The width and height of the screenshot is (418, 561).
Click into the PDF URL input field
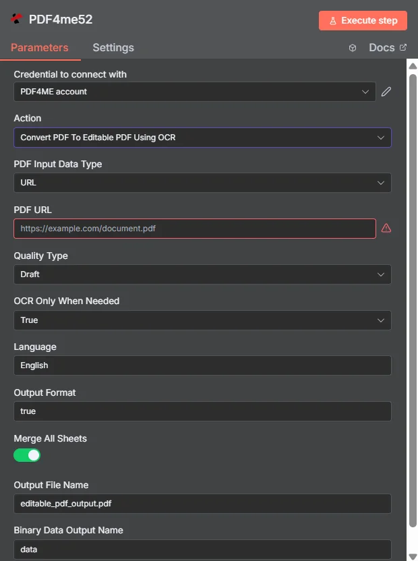195,229
